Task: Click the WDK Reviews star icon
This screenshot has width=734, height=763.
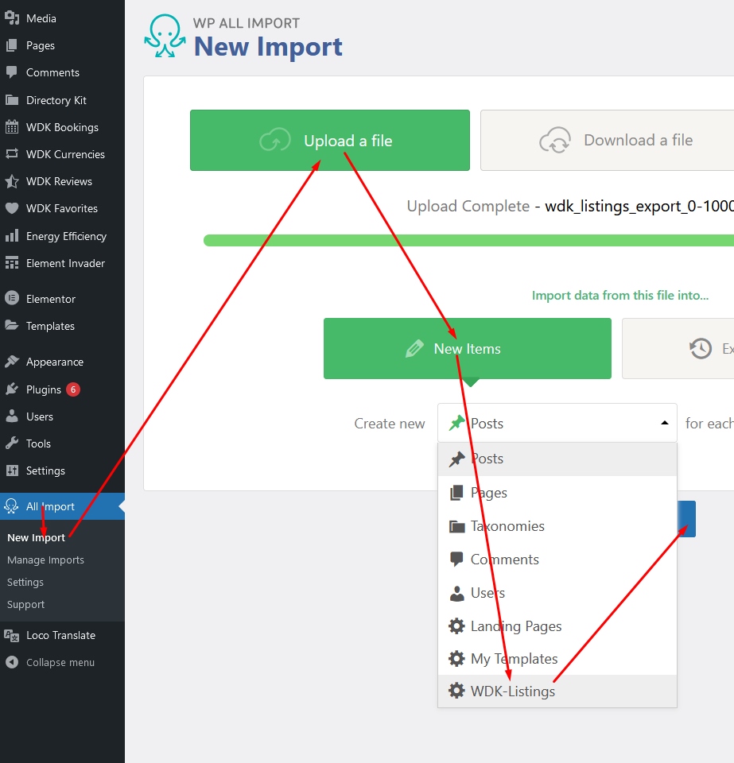Action: (12, 181)
